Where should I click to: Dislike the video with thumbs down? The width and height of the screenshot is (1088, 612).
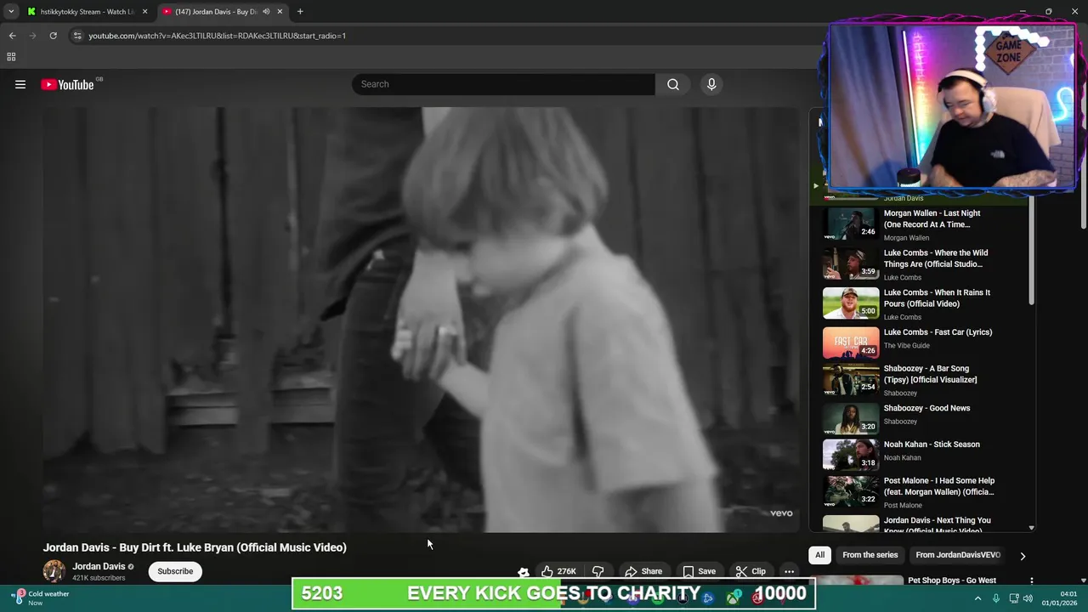598,571
